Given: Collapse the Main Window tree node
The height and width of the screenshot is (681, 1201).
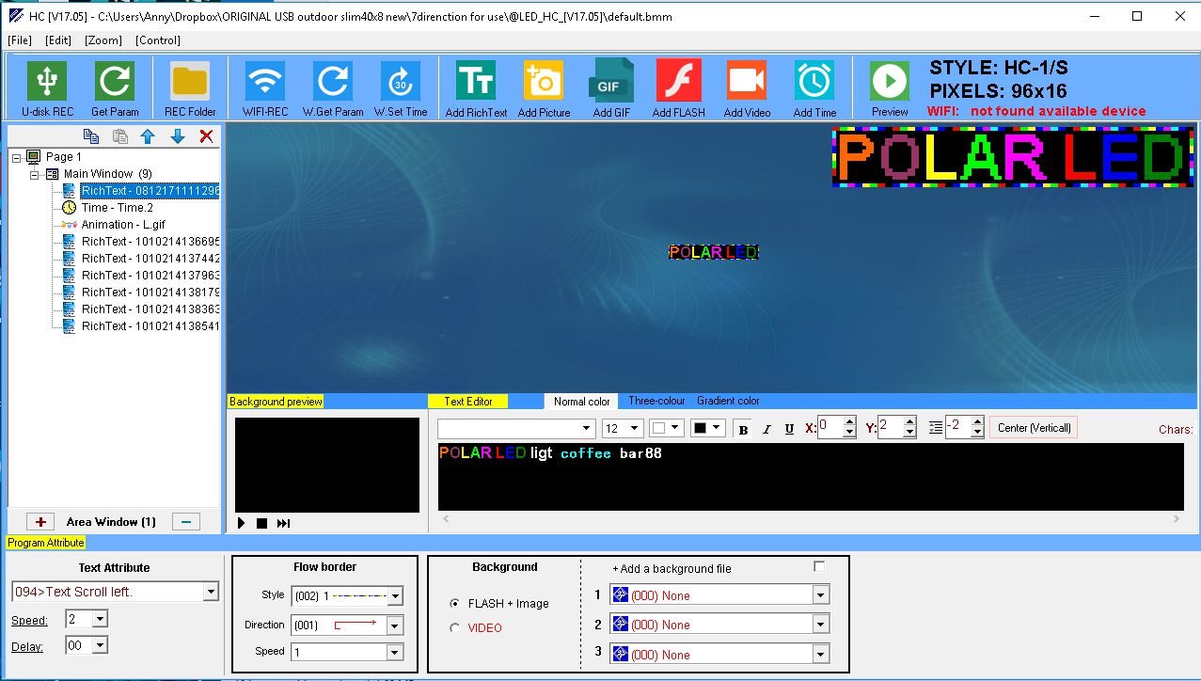Looking at the screenshot, I should (x=35, y=174).
